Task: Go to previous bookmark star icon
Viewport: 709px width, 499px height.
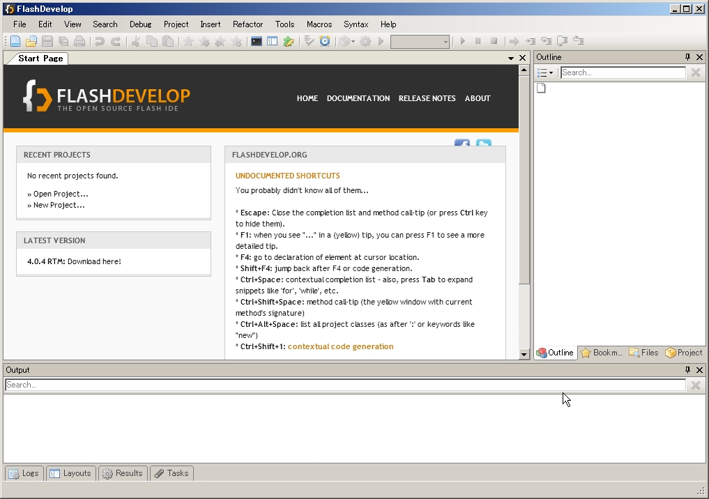Action: tap(220, 42)
